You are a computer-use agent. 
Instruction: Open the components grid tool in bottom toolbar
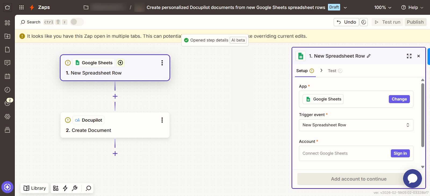56,188
